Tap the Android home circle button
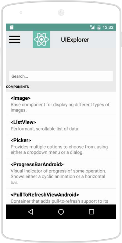122x243 pixels. click(x=61, y=212)
